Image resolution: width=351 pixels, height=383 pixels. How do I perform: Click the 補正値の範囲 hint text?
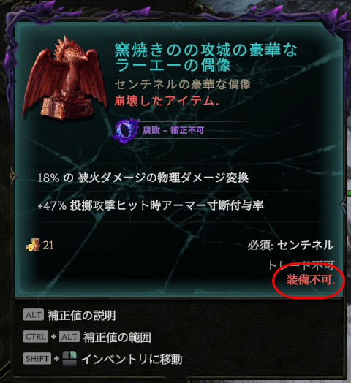tap(117, 338)
